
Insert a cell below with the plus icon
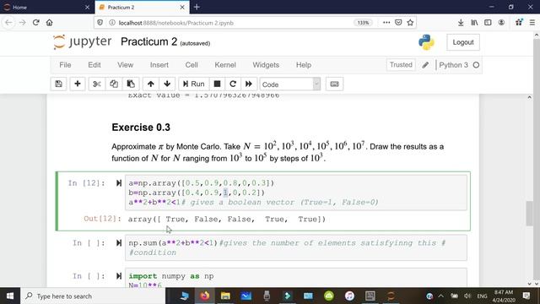pos(78,84)
